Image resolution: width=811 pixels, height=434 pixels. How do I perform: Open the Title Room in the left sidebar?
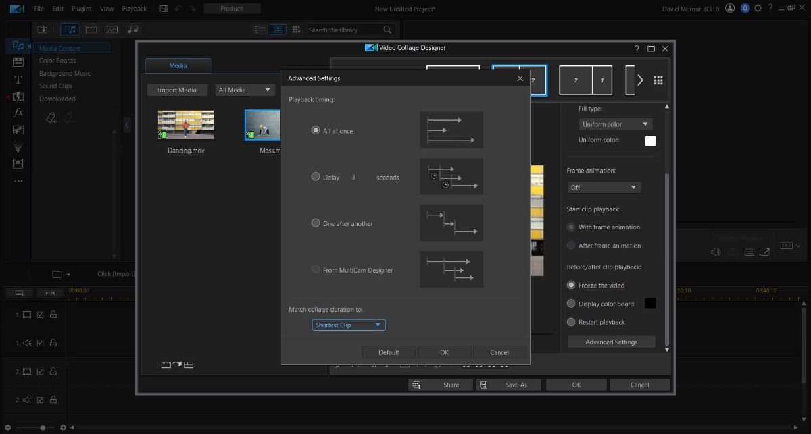click(18, 79)
